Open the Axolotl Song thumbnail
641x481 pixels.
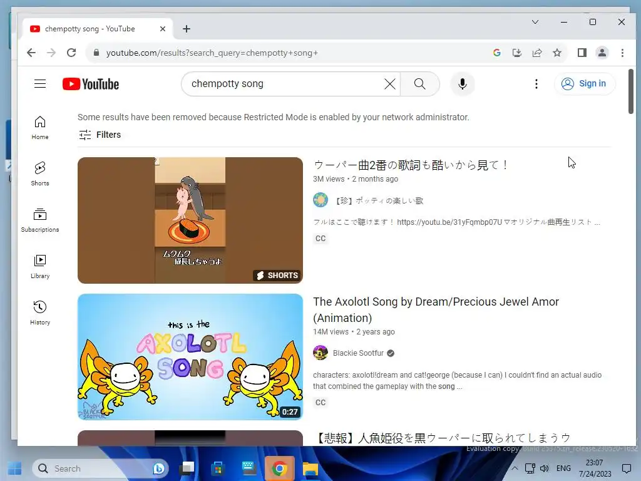click(x=190, y=356)
